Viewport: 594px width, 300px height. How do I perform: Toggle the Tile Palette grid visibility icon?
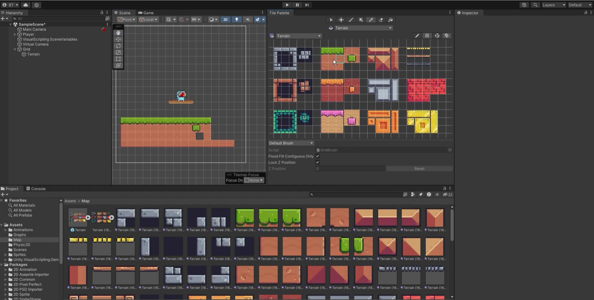pyautogui.click(x=427, y=36)
